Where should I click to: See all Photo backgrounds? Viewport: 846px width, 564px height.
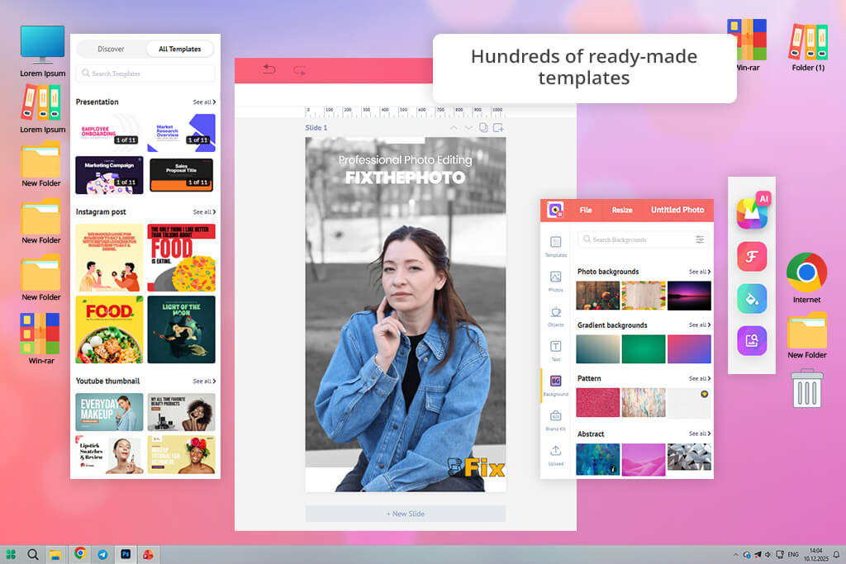(700, 272)
